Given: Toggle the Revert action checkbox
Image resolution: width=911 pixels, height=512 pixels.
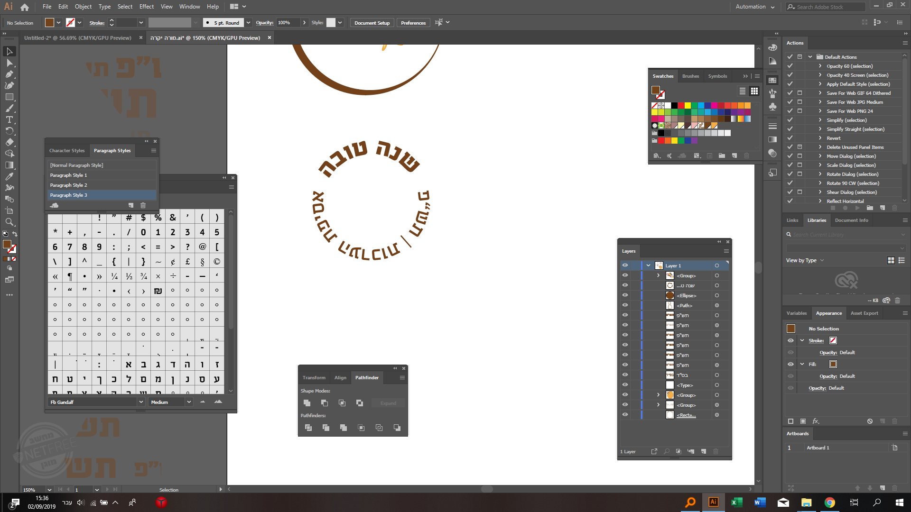Looking at the screenshot, I should [790, 138].
